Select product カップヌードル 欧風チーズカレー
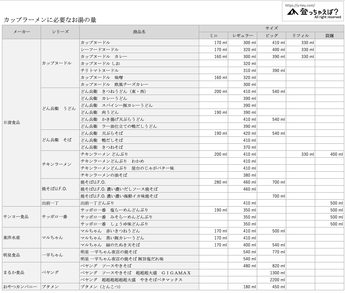 pyautogui.click(x=139, y=84)
